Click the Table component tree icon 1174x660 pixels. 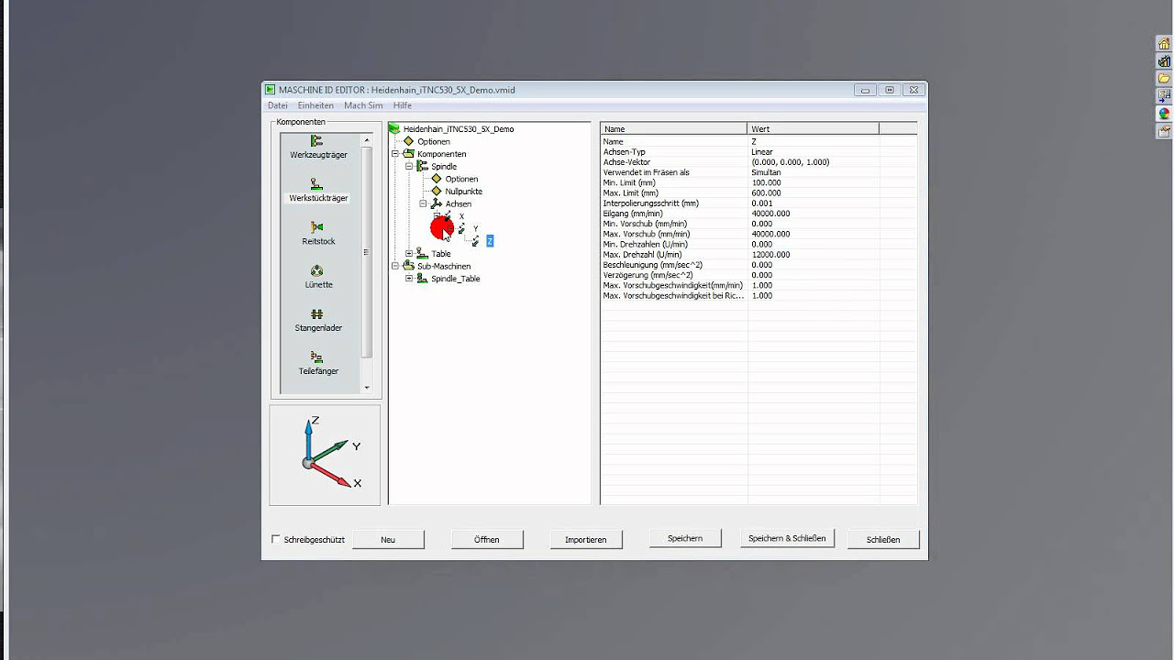point(422,254)
